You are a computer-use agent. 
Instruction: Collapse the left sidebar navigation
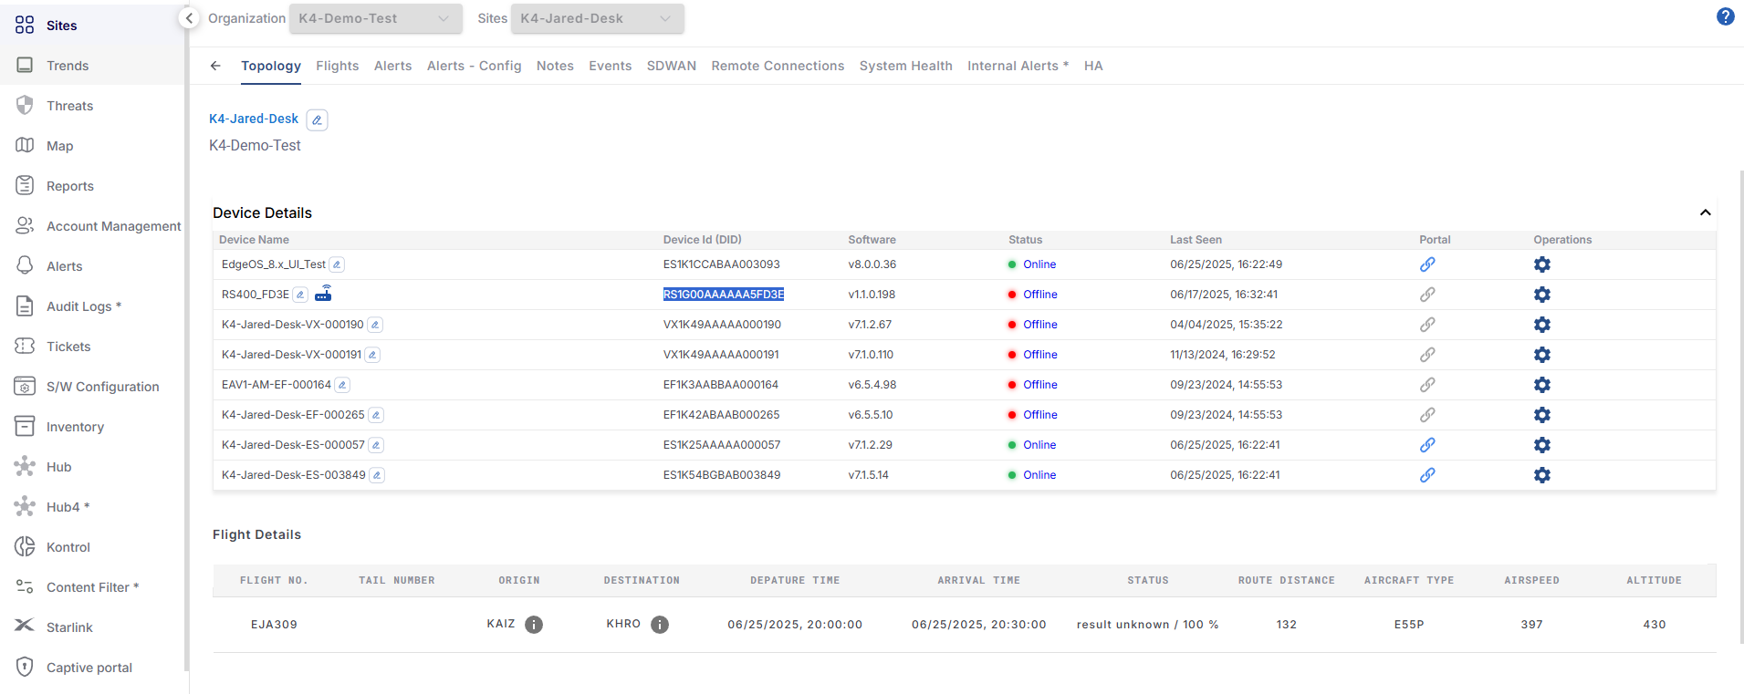point(189,18)
